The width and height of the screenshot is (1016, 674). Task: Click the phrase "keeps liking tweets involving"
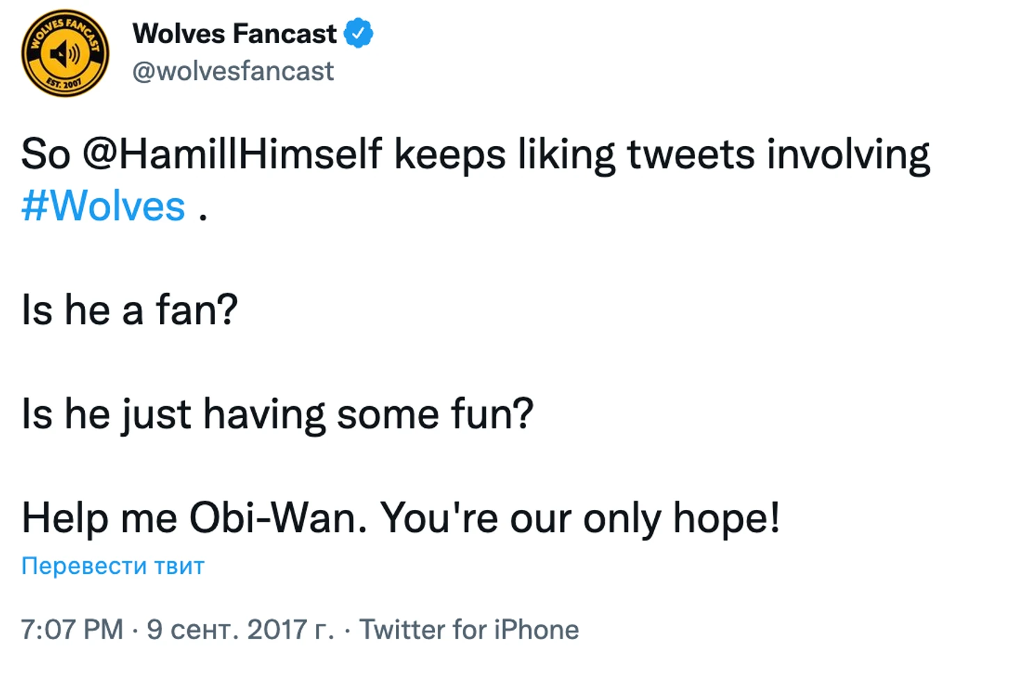662,154
